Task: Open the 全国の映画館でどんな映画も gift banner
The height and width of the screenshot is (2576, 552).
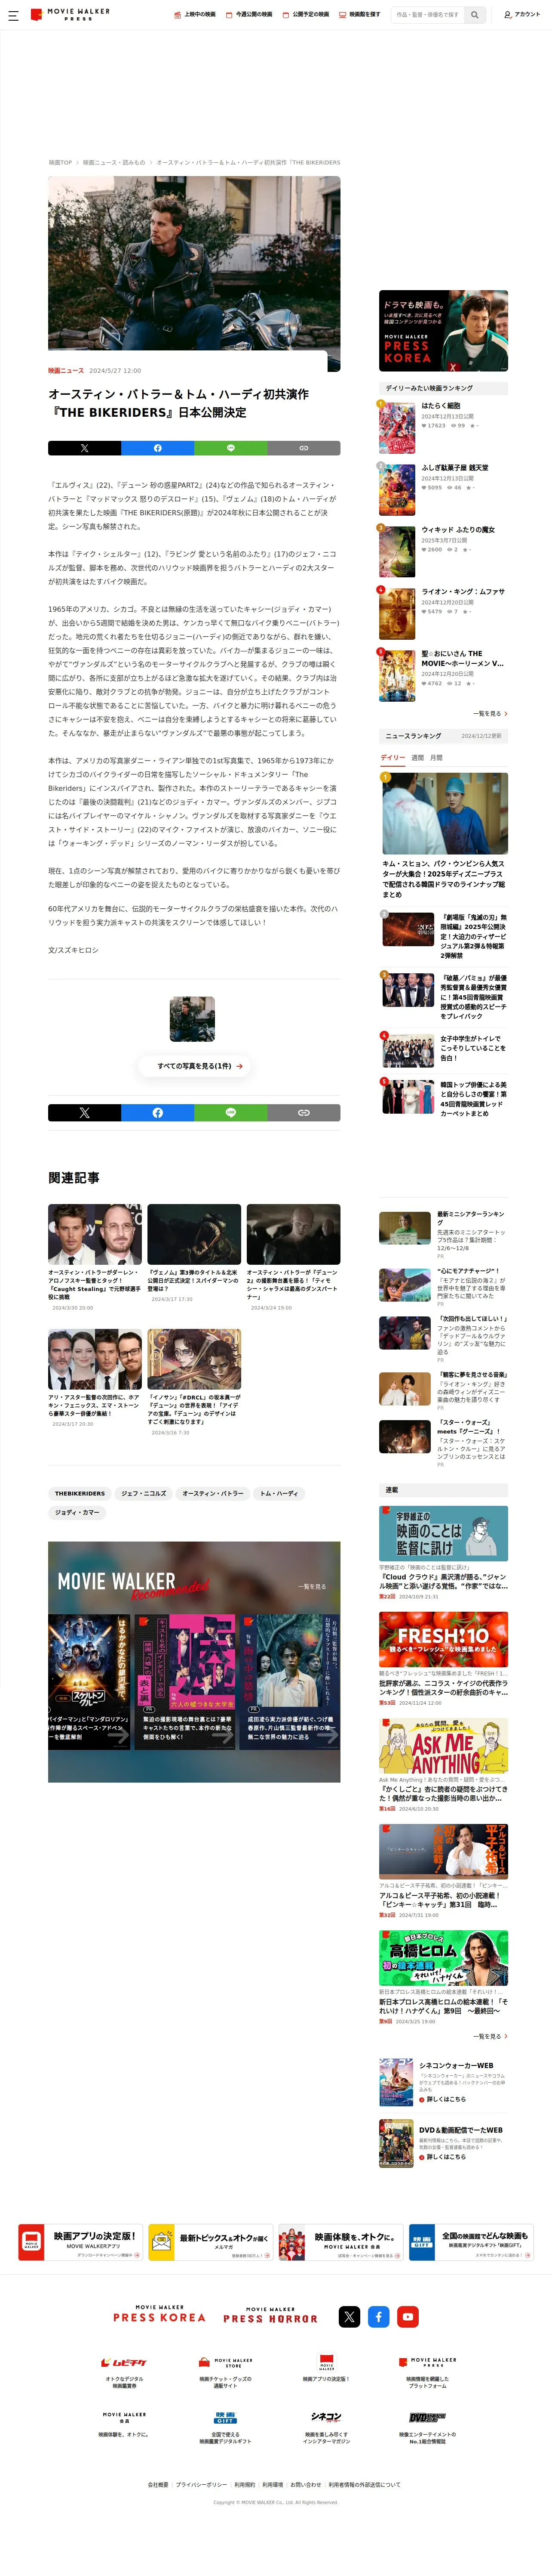Action: (471, 2242)
